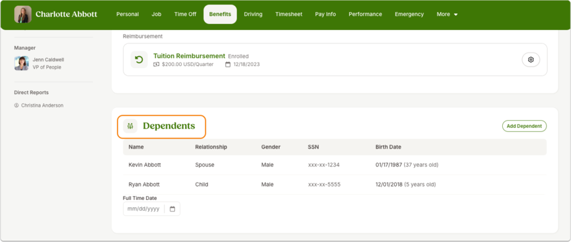Open the Full Time Date calendar picker icon
Viewport: 571px width, 242px height.
pos(172,209)
